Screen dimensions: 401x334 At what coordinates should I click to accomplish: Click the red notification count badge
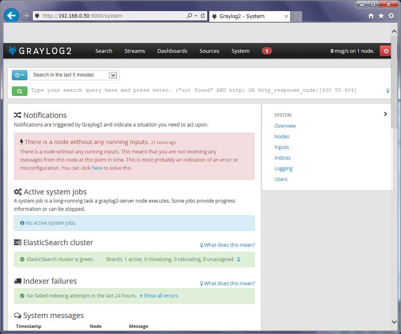pos(267,51)
